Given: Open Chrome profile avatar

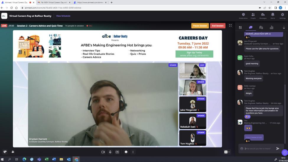Looking at the screenshot, I should [x=280, y=8].
